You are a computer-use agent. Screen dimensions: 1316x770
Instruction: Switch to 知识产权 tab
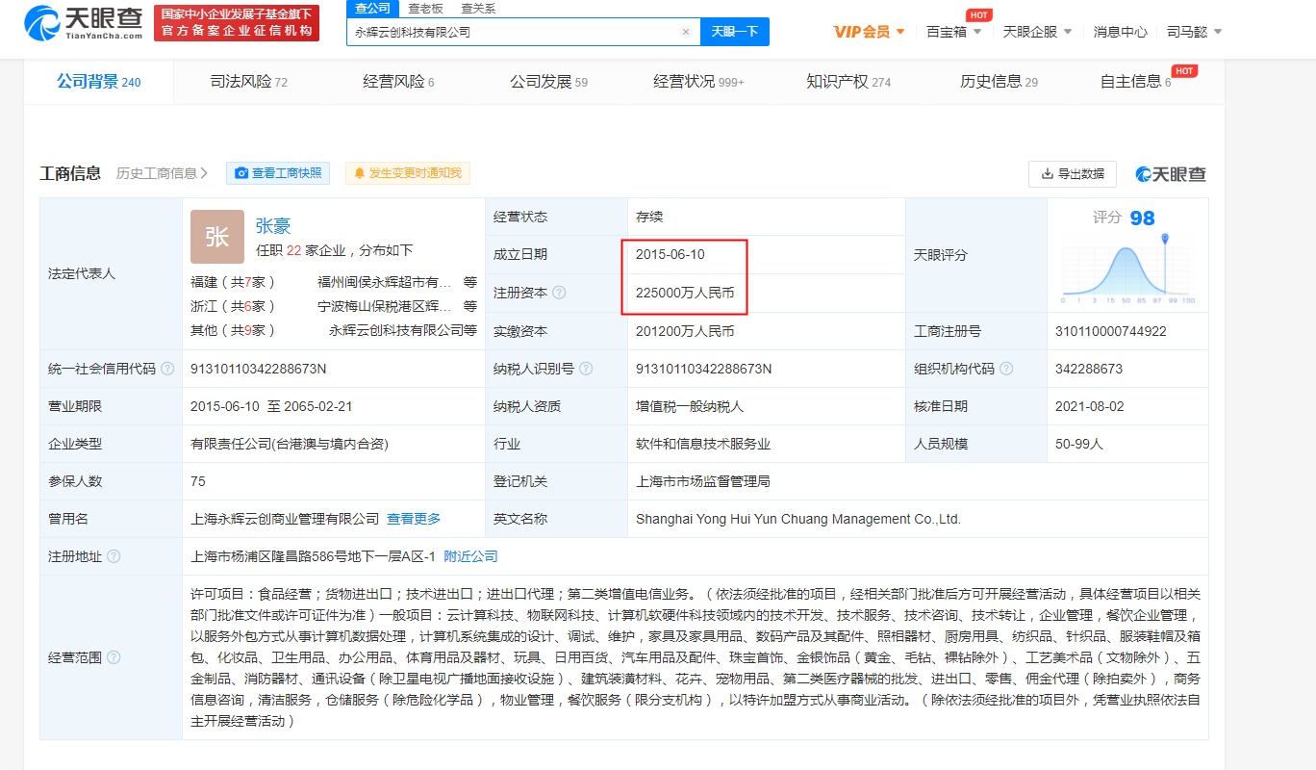[x=848, y=82]
